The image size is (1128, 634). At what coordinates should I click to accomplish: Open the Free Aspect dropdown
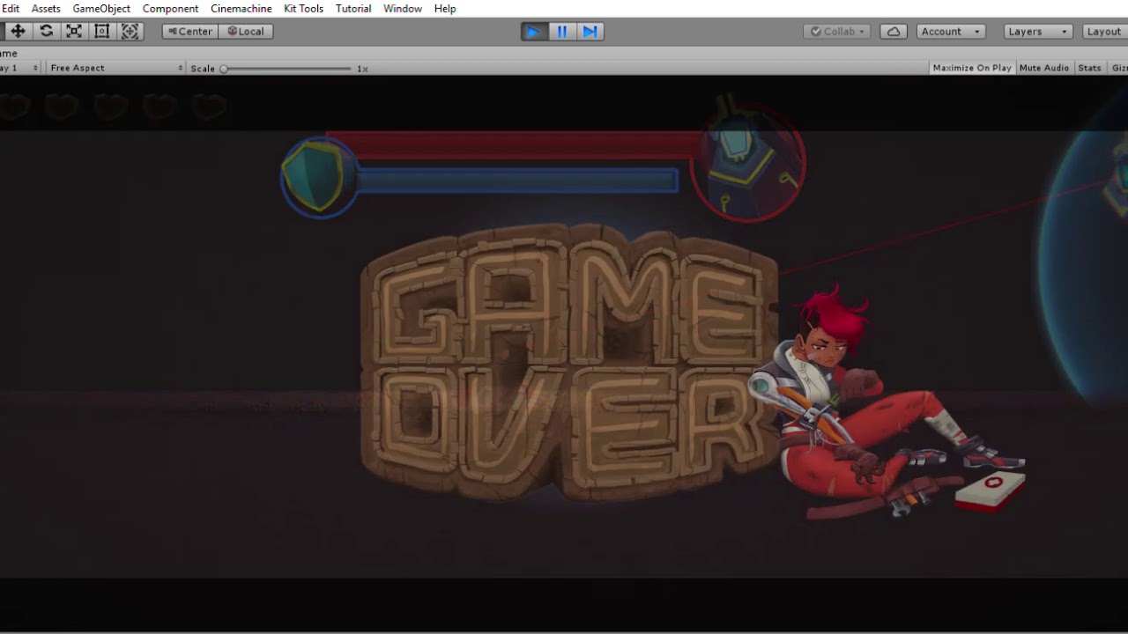click(116, 68)
